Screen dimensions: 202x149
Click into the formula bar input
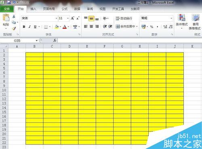point(129,40)
